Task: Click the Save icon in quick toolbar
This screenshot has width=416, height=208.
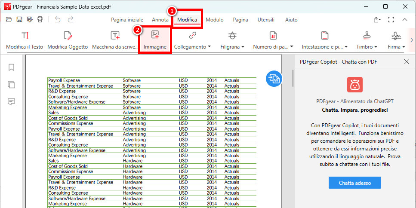Action: coord(19,19)
